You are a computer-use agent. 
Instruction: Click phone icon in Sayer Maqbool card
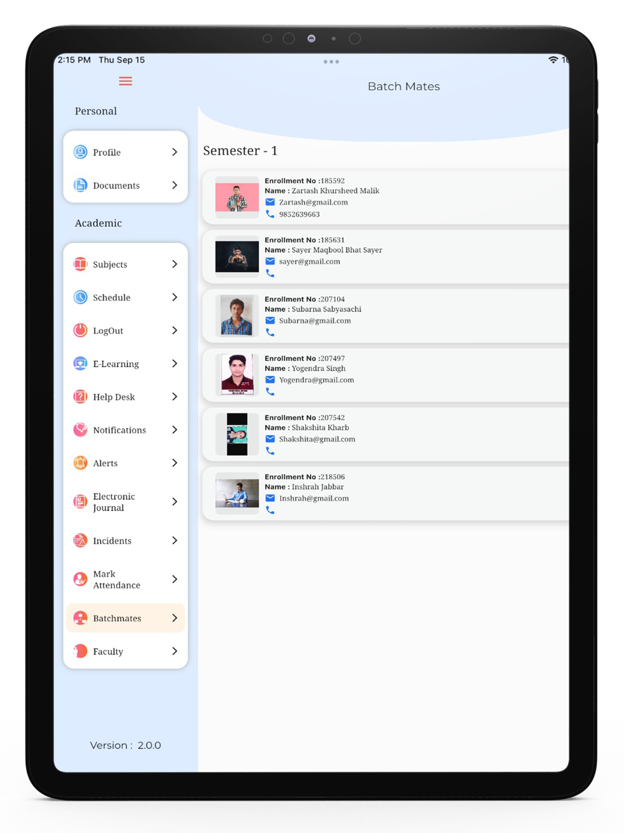270,273
